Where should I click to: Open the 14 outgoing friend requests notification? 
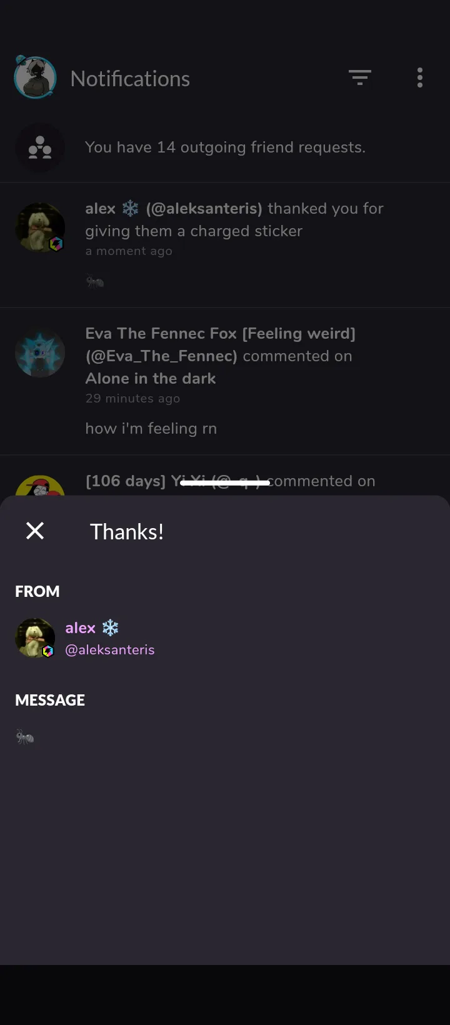click(225, 147)
